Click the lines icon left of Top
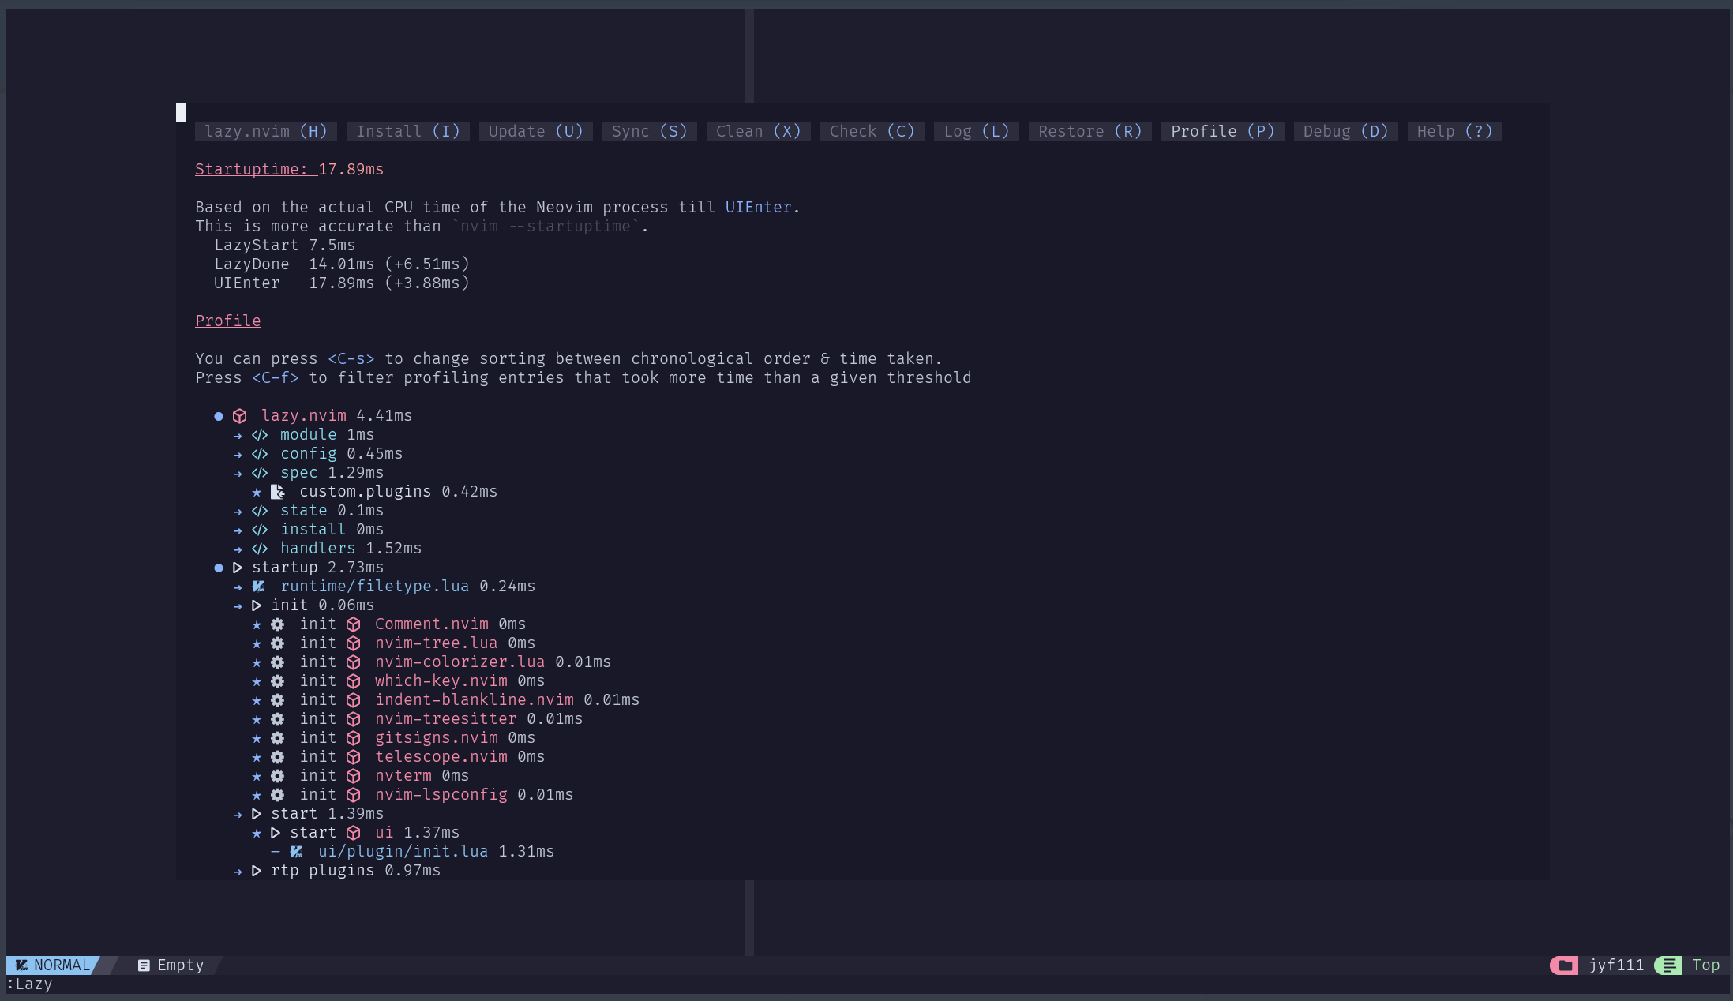The height and width of the screenshot is (1001, 1733). tap(1669, 965)
